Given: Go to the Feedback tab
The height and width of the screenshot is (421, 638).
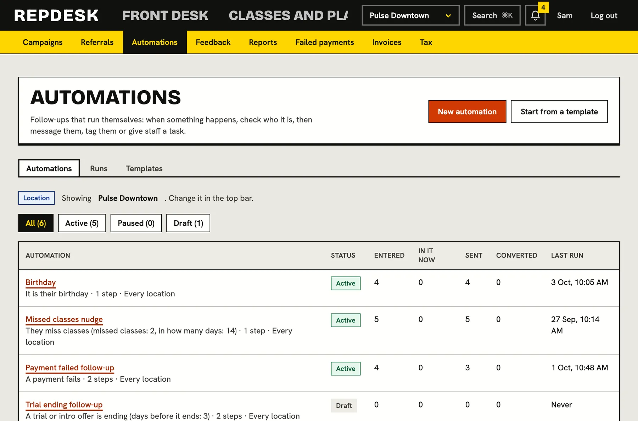Looking at the screenshot, I should tap(213, 42).
